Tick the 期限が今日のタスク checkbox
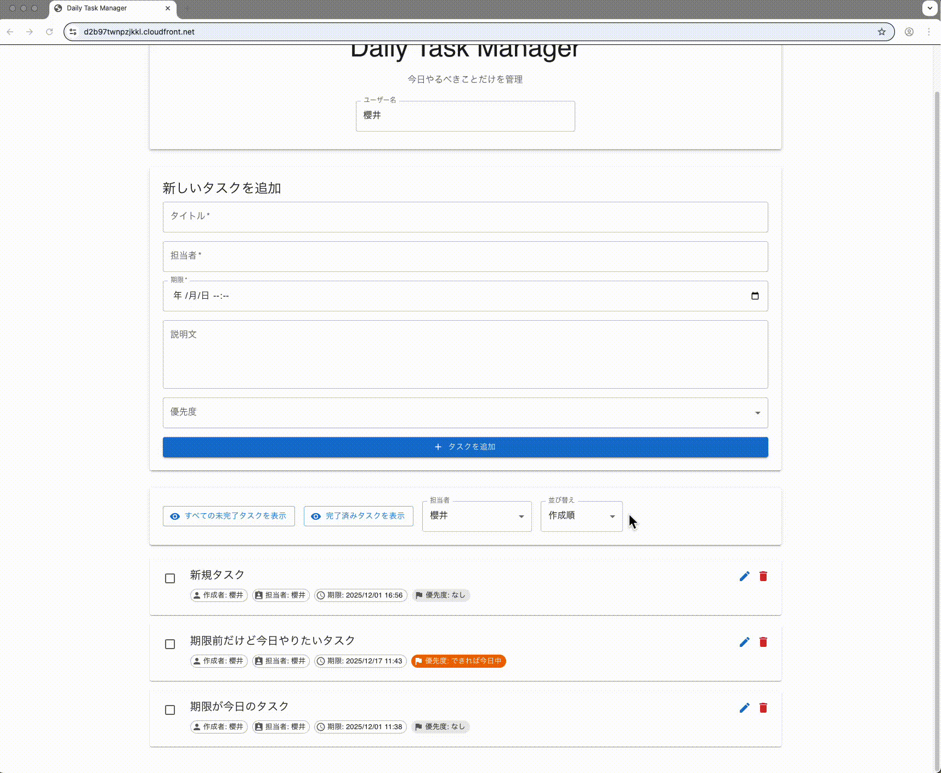941x773 pixels. tap(170, 710)
